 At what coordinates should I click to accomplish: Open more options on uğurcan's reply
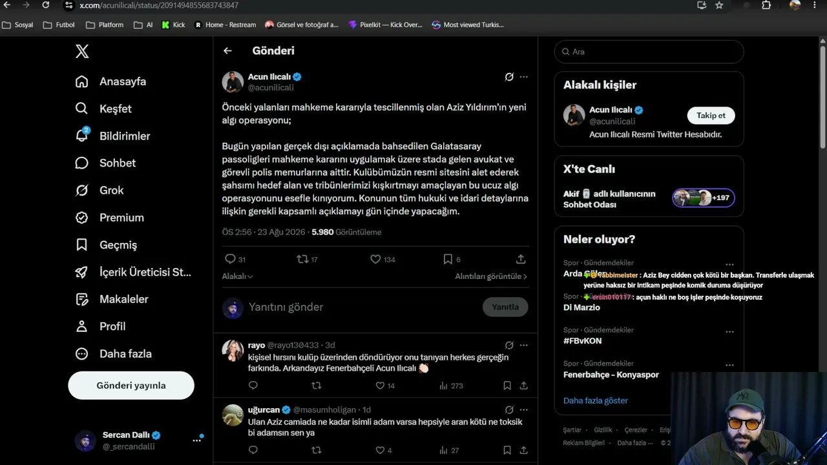click(524, 410)
